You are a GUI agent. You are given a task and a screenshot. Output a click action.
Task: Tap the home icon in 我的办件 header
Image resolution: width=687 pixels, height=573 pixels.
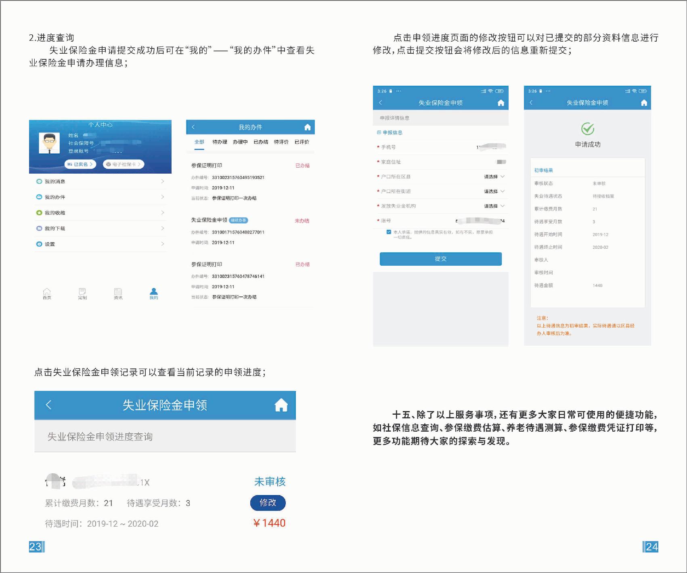[x=307, y=127]
